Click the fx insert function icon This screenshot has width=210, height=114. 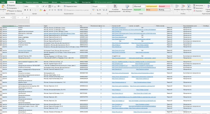(x=27, y=18)
